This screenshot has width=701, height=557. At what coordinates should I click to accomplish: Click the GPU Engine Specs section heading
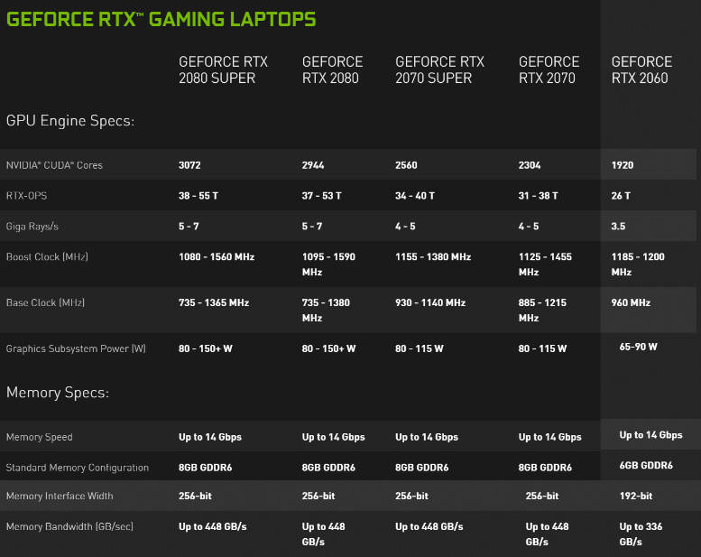click(70, 120)
